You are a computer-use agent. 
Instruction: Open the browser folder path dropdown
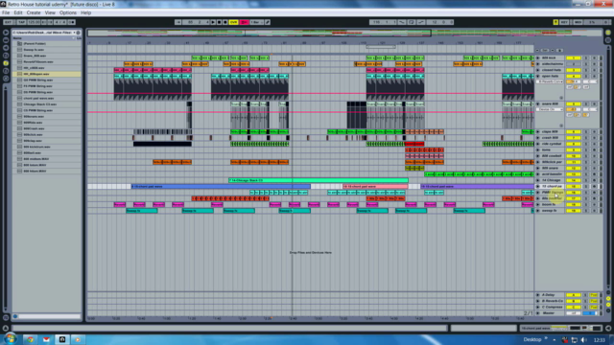click(x=44, y=33)
